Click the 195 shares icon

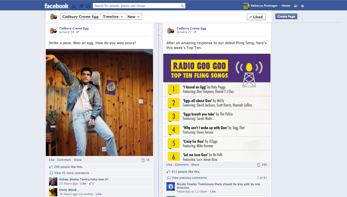point(259,165)
